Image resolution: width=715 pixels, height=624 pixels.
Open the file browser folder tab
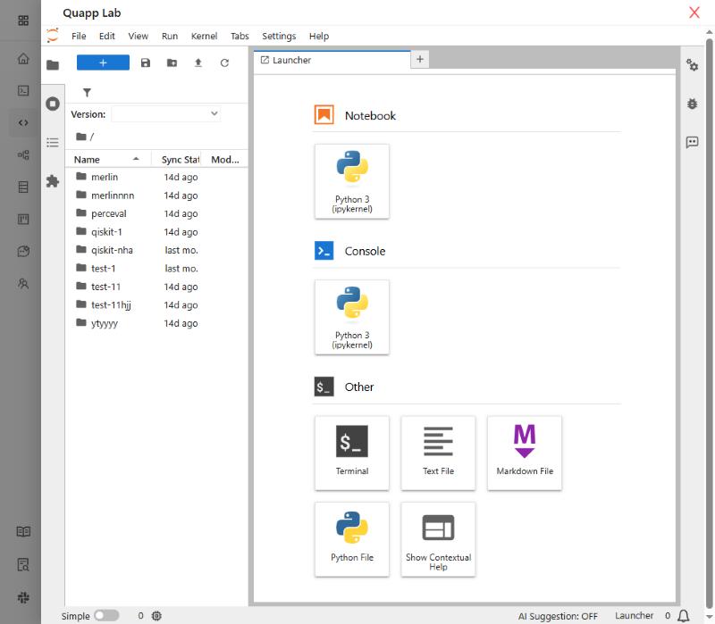coord(53,64)
